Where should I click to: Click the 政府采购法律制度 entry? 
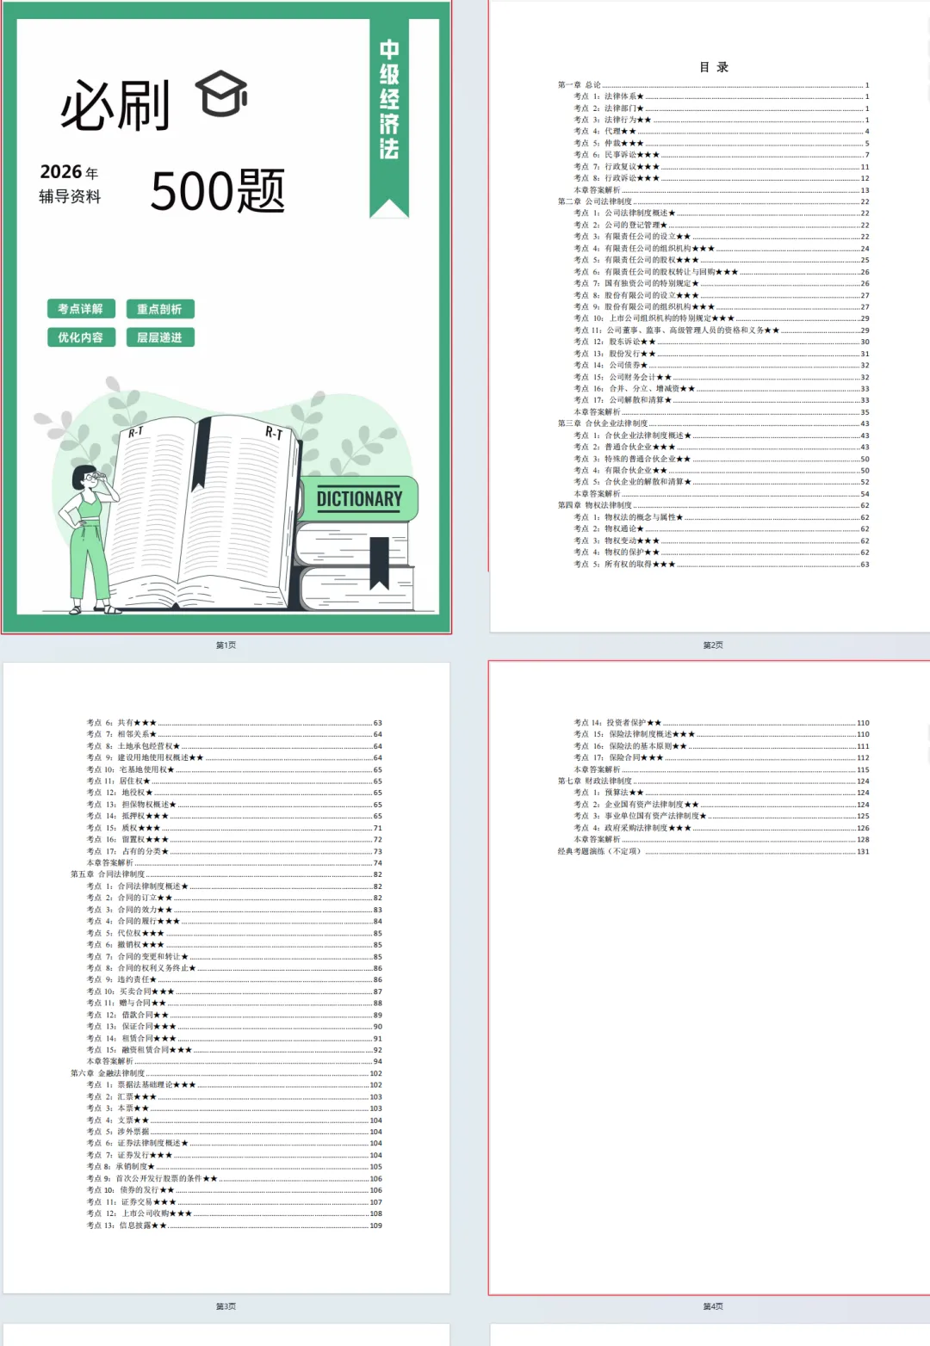[722, 828]
